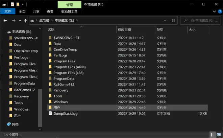Select OneDriveTemp in the navigation pane

(26, 51)
